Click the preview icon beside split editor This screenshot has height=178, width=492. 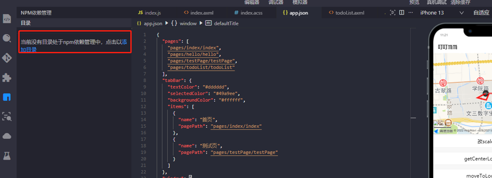coord(392,12)
